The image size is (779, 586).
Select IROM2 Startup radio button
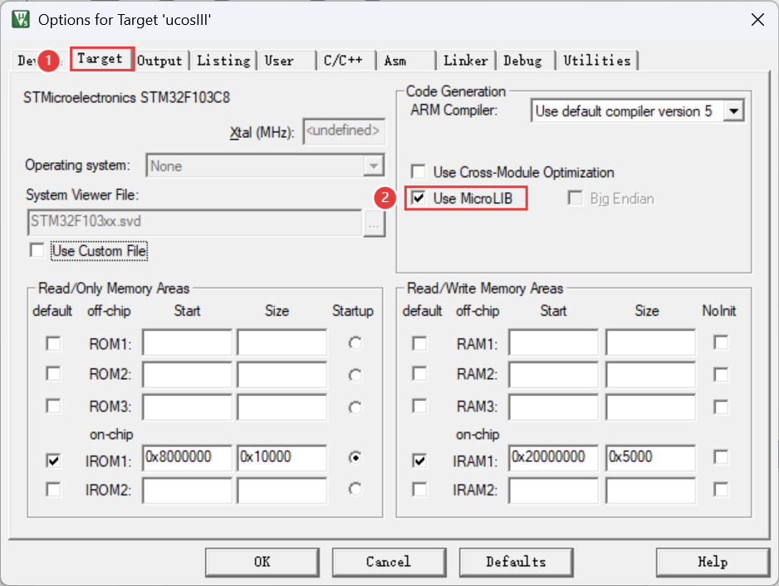[355, 489]
